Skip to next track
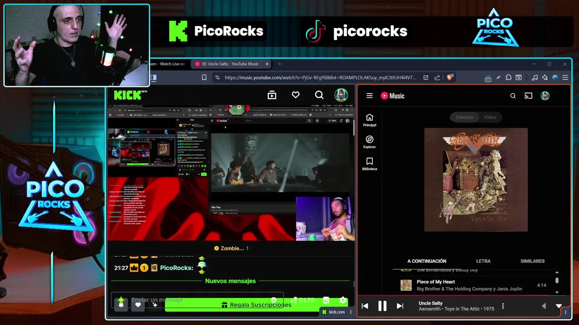579x325 pixels. click(x=400, y=306)
